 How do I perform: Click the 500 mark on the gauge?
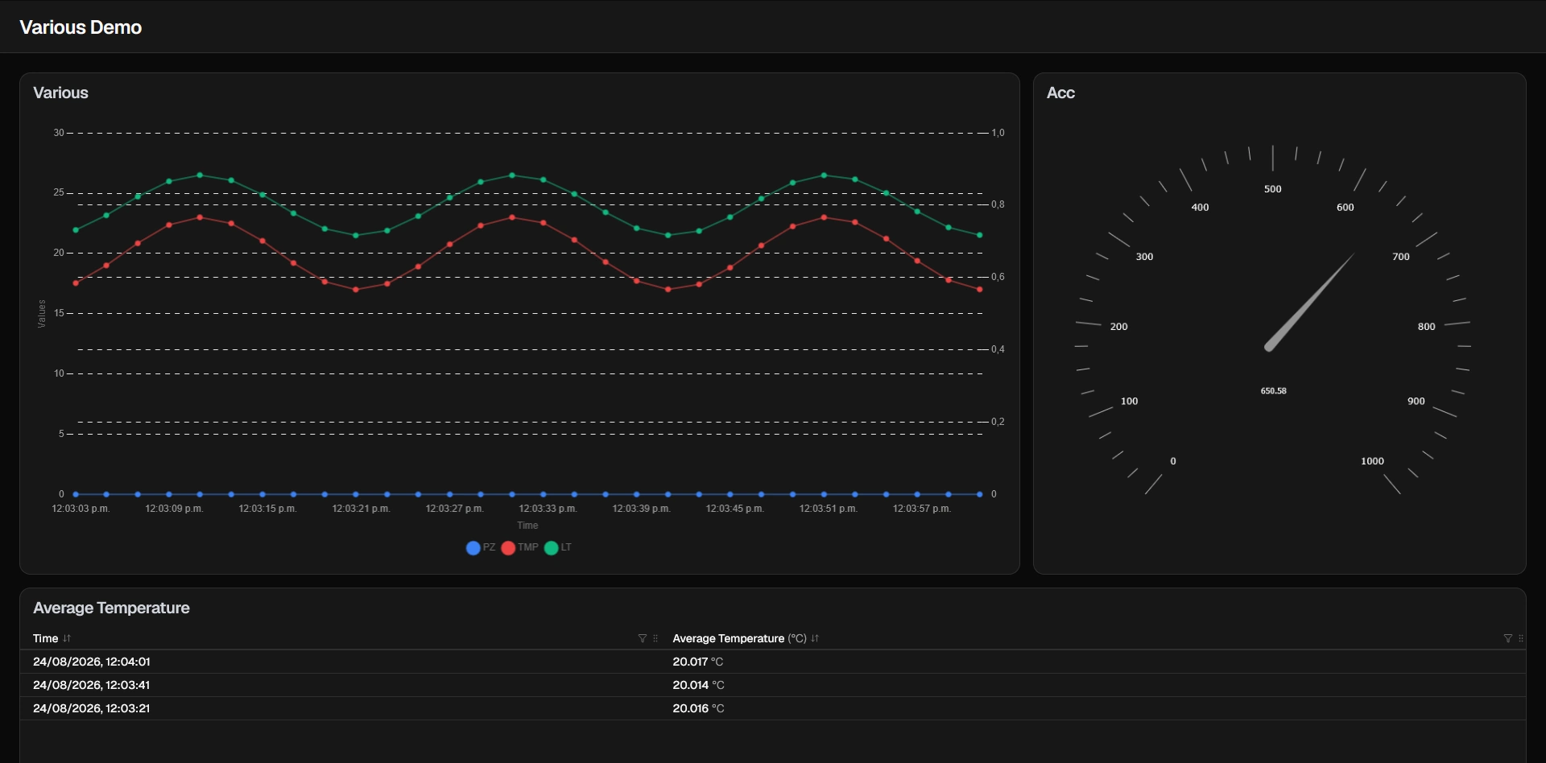pyautogui.click(x=1272, y=189)
